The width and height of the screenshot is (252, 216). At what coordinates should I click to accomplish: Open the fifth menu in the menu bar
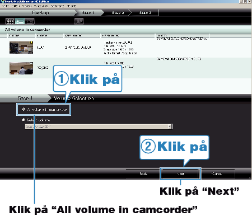[57, 6]
